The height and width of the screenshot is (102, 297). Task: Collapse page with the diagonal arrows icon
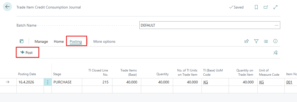point(275,7)
